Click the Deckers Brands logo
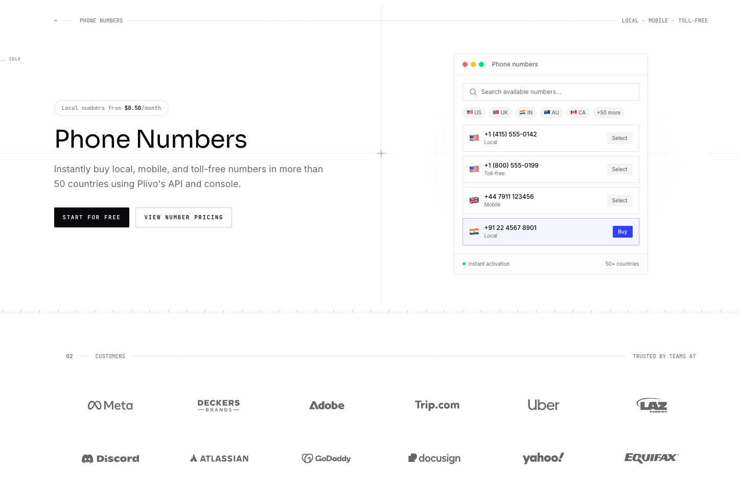Image resolution: width=739 pixels, height=488 pixels. click(219, 405)
